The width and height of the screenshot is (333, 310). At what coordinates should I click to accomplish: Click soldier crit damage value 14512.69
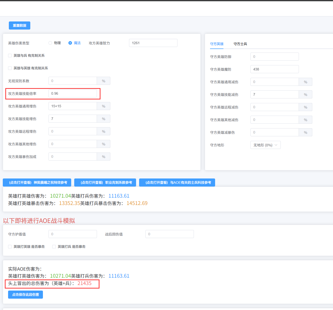pyautogui.click(x=137, y=203)
